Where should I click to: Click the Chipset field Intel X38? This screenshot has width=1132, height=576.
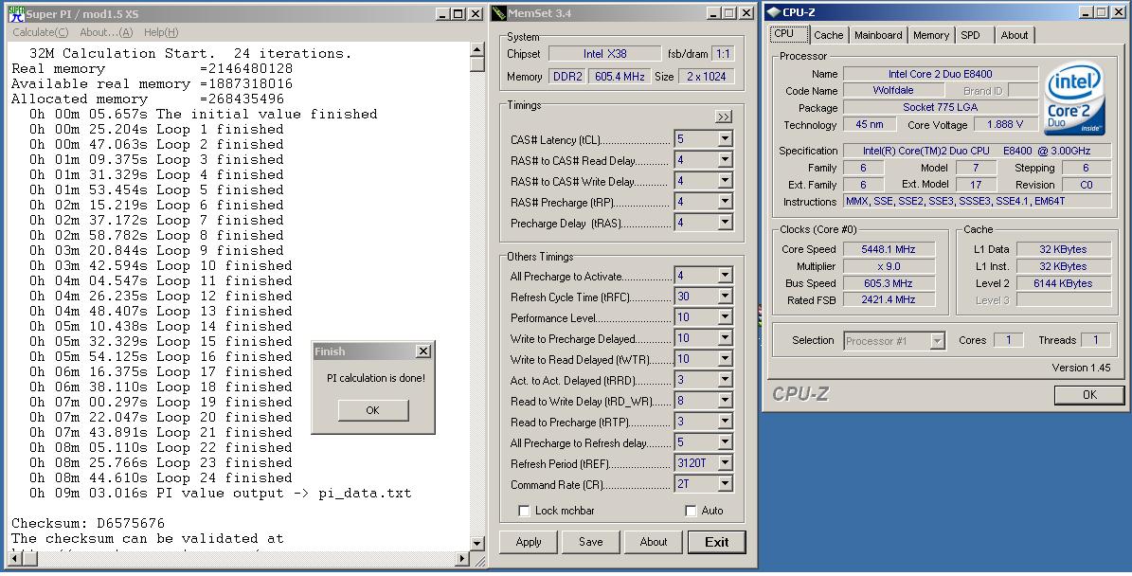click(605, 53)
